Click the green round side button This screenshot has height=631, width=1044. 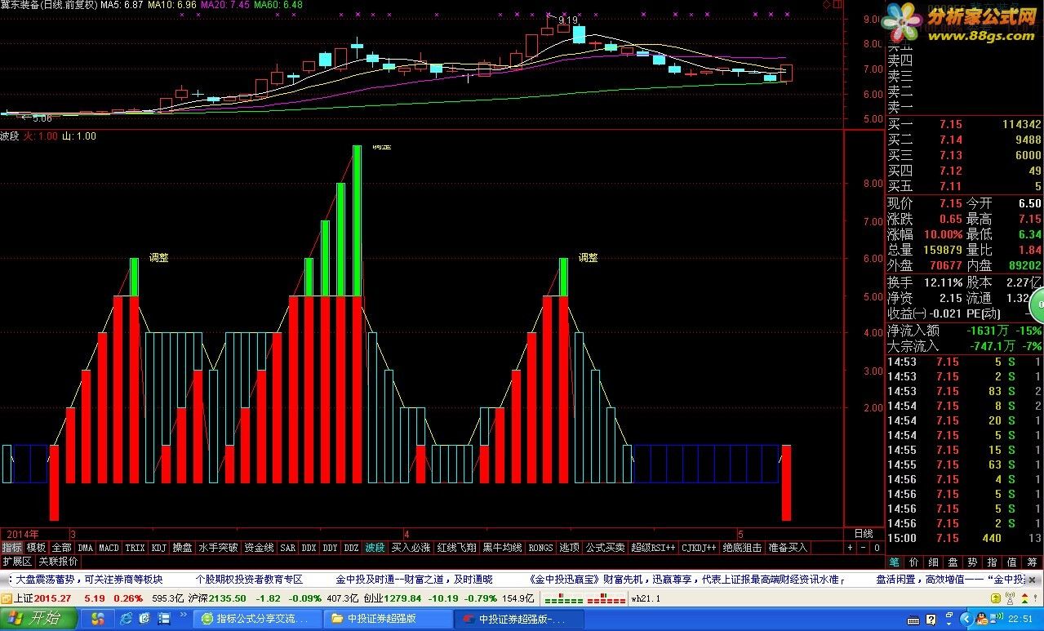1038,306
